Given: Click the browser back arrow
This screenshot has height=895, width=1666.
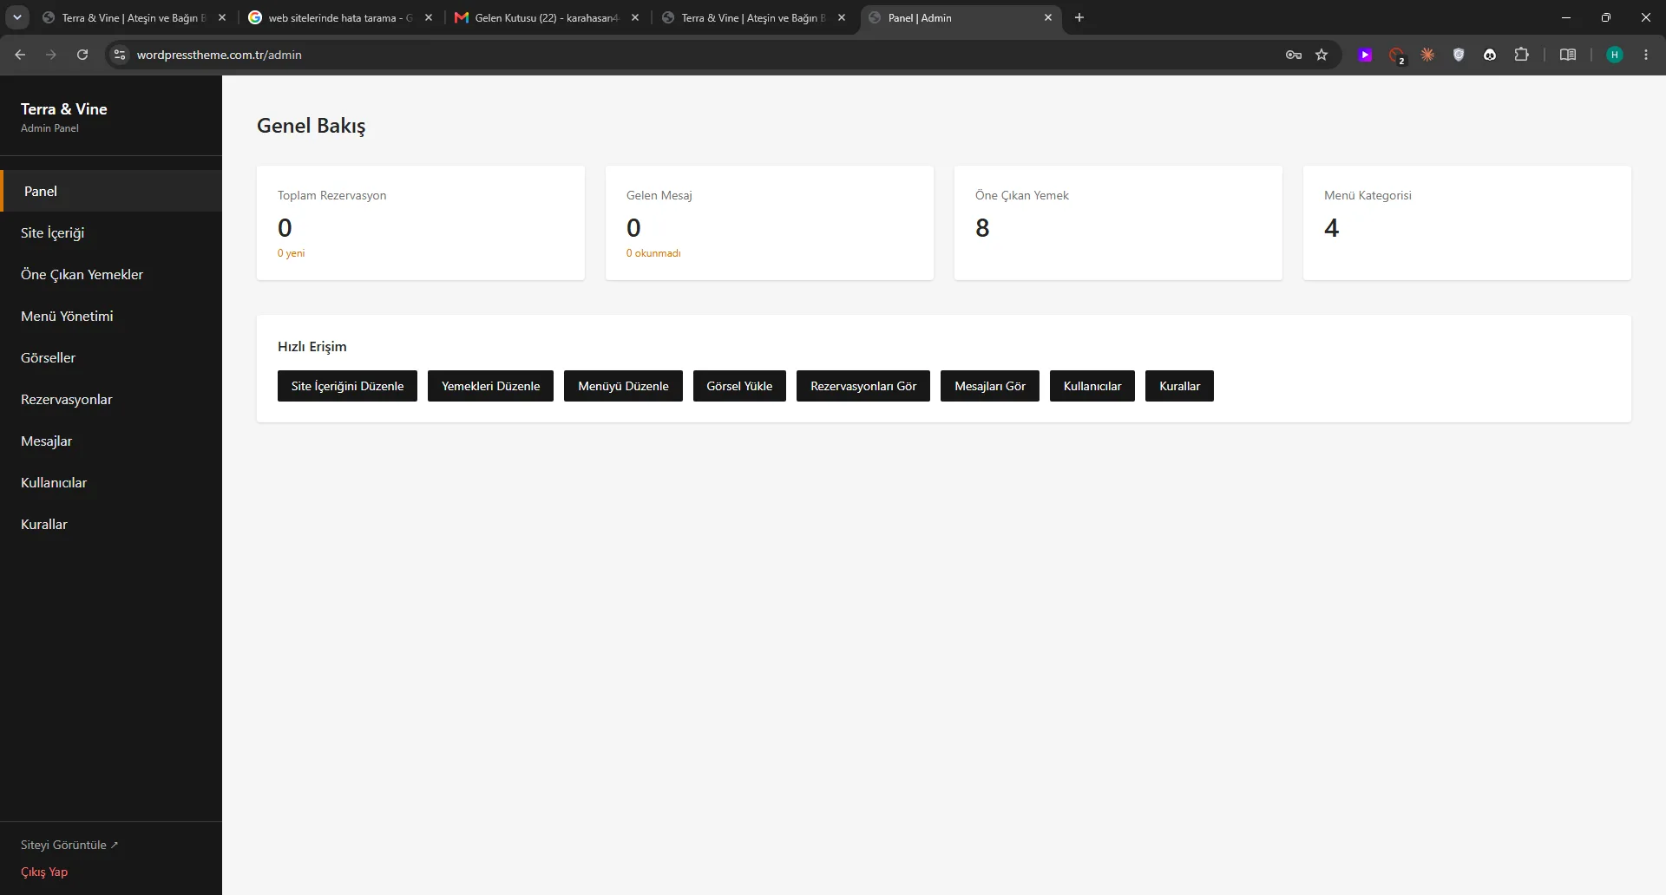Looking at the screenshot, I should 20,55.
